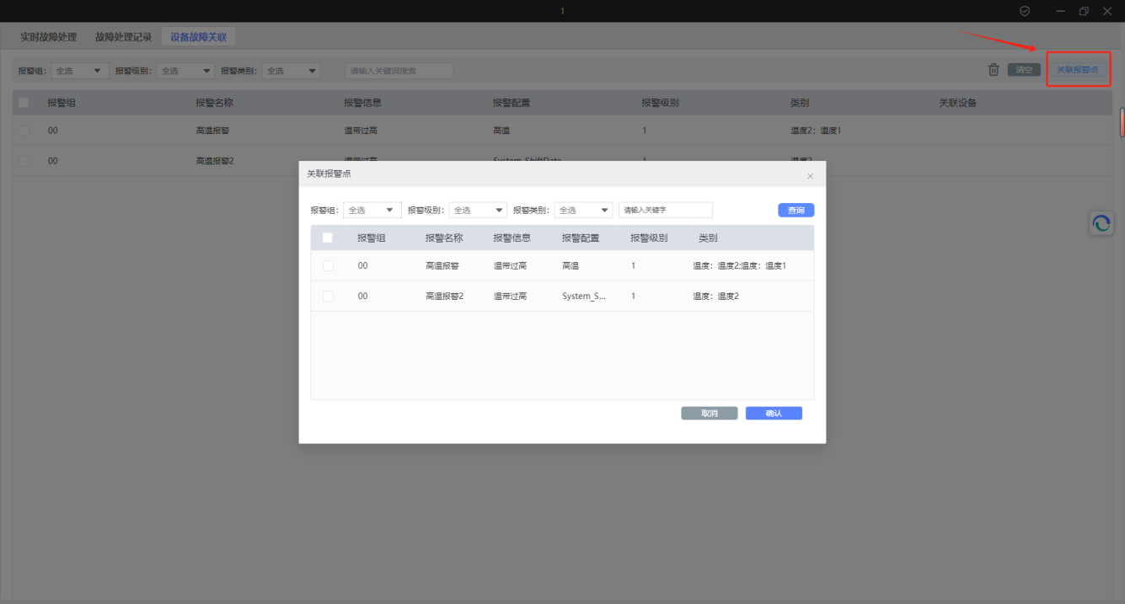This screenshot has width=1125, height=604.
Task: Click the vertical scrollbar thumb at right
Action: tap(1122, 122)
